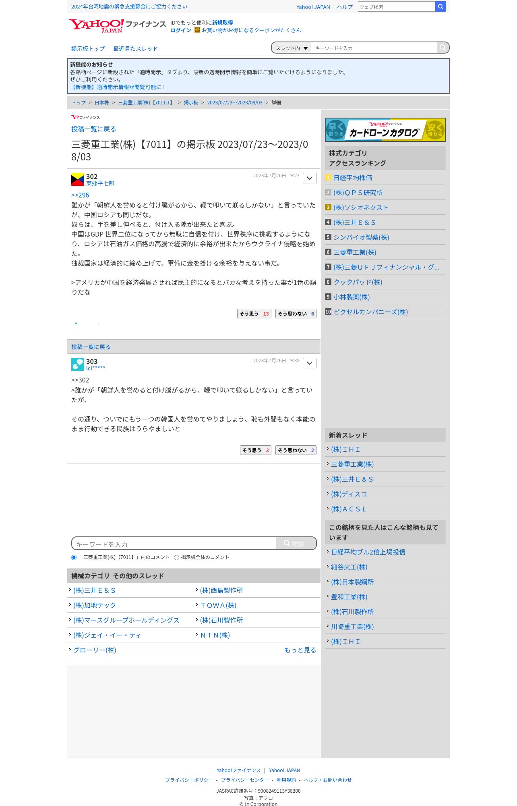Open ranking item 日経平均株価
The height and width of the screenshot is (806, 517).
click(x=353, y=178)
